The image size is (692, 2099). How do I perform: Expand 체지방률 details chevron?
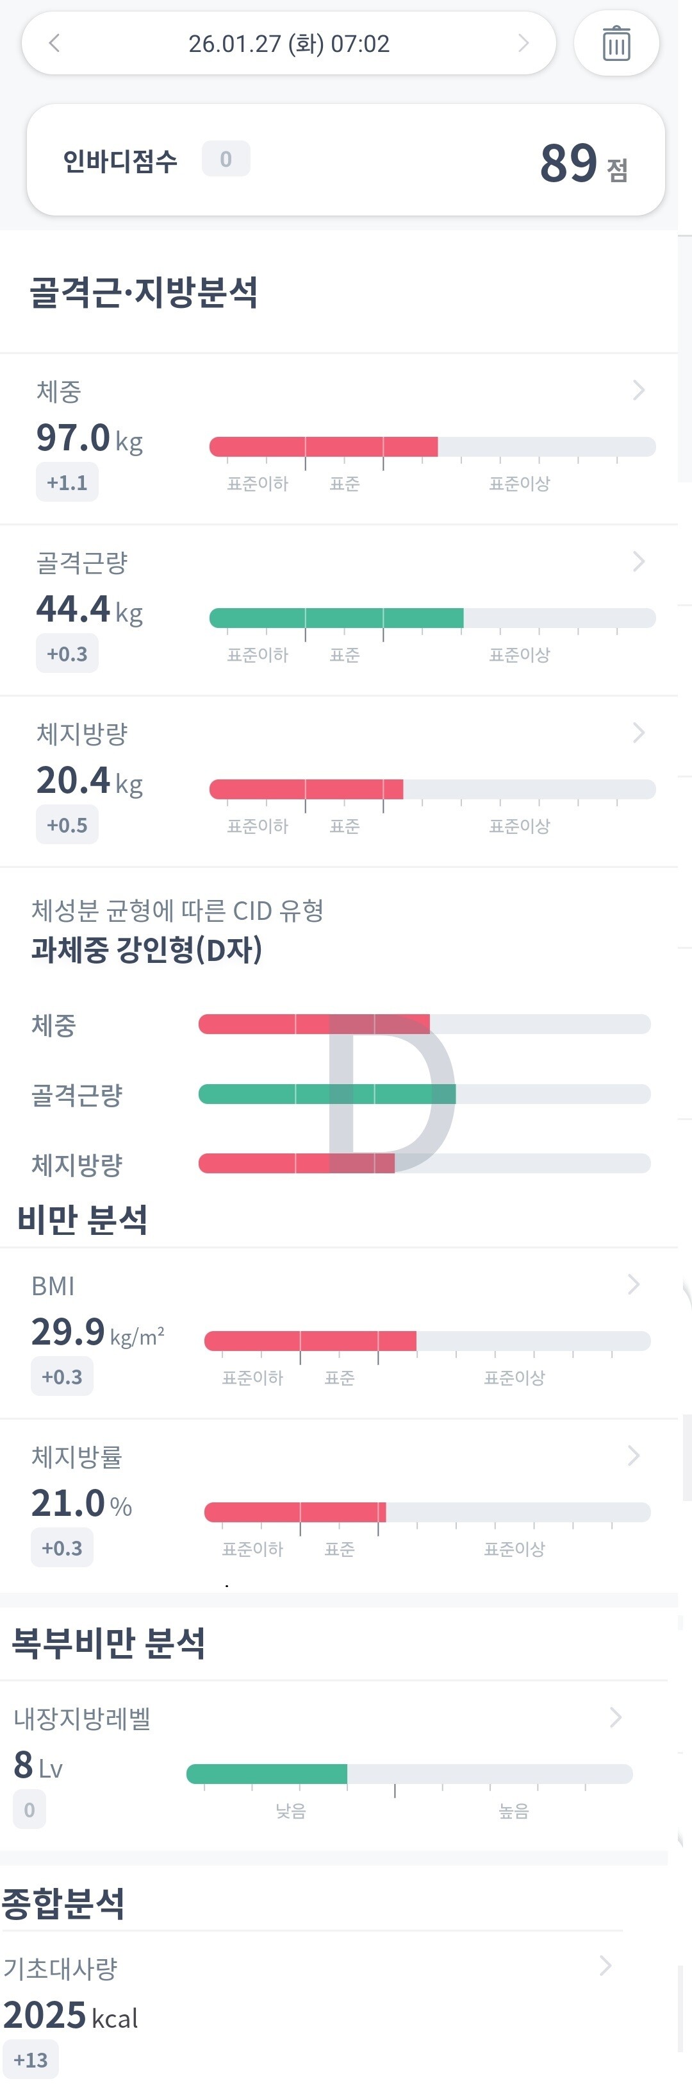[634, 1456]
